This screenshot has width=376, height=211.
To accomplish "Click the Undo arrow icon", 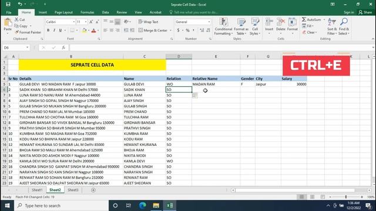I will point(20,4).
